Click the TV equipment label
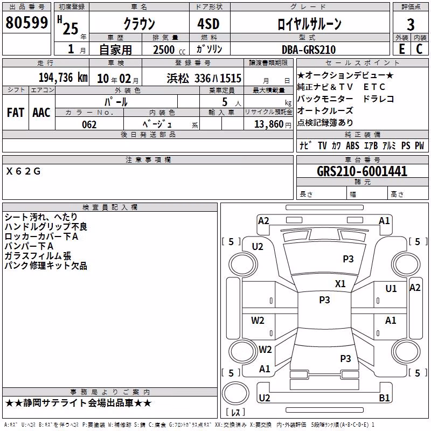Screen dimensions: 431x431 tap(322, 145)
